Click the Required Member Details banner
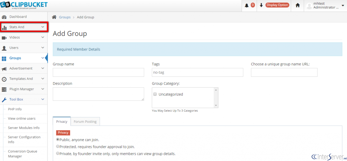Screen dimensions: 347x161 pos(198,49)
